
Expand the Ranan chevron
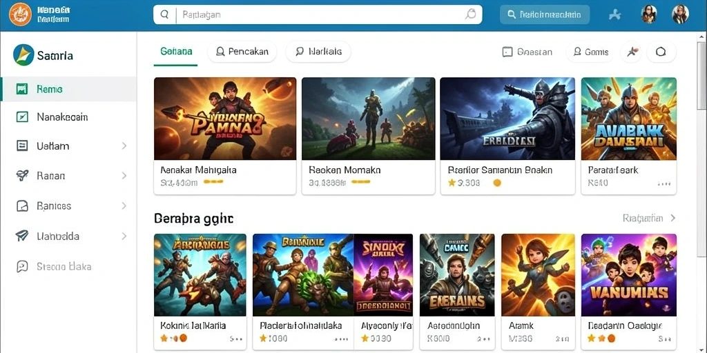pos(124,176)
